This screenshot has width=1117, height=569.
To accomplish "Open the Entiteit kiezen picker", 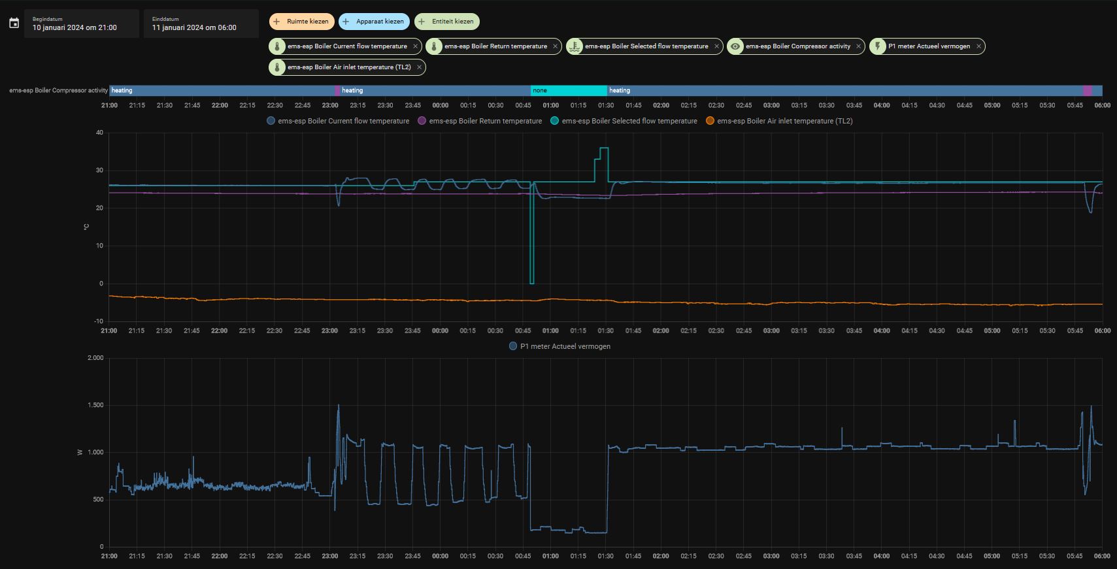I will (447, 22).
